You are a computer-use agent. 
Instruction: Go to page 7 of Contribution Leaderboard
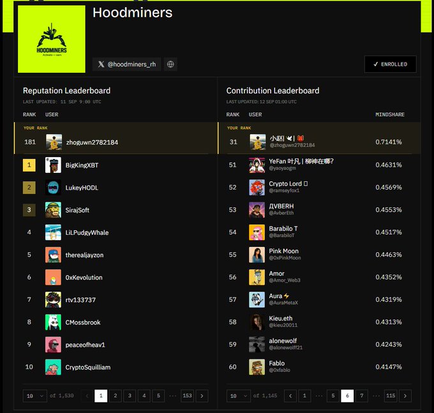click(362, 396)
